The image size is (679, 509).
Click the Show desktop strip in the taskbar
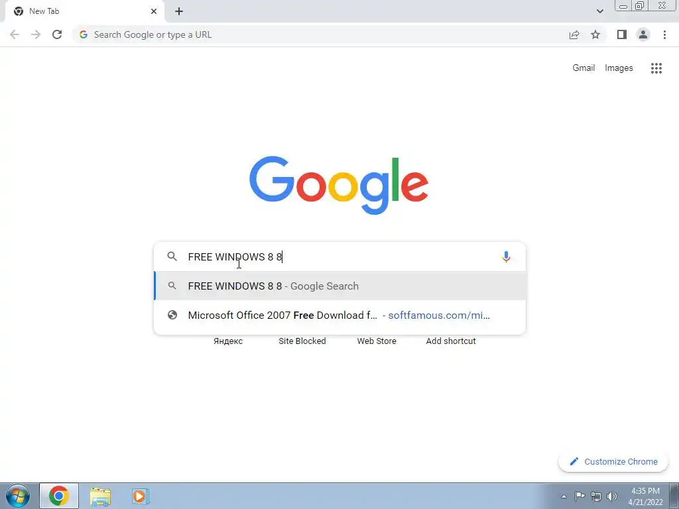click(674, 496)
